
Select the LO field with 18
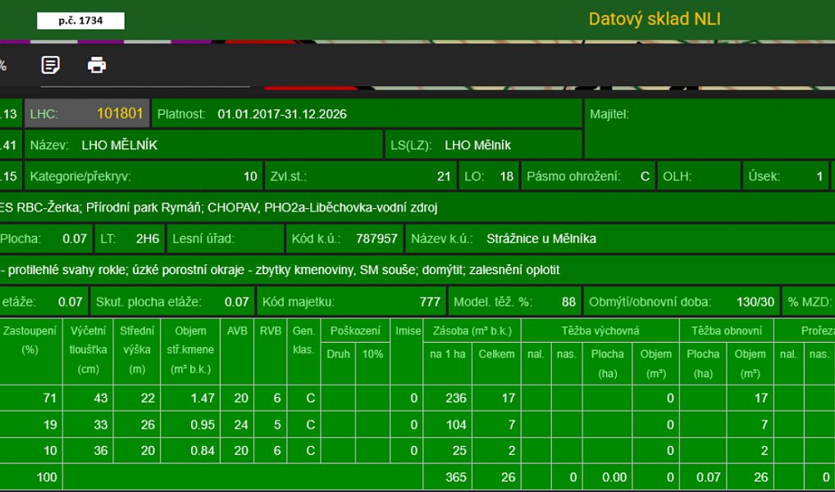489,176
